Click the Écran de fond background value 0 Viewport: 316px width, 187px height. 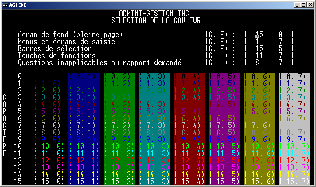[x=280, y=35]
